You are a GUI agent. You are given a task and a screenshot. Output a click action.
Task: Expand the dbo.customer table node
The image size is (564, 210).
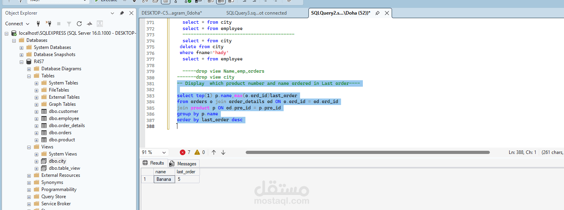pos(37,111)
